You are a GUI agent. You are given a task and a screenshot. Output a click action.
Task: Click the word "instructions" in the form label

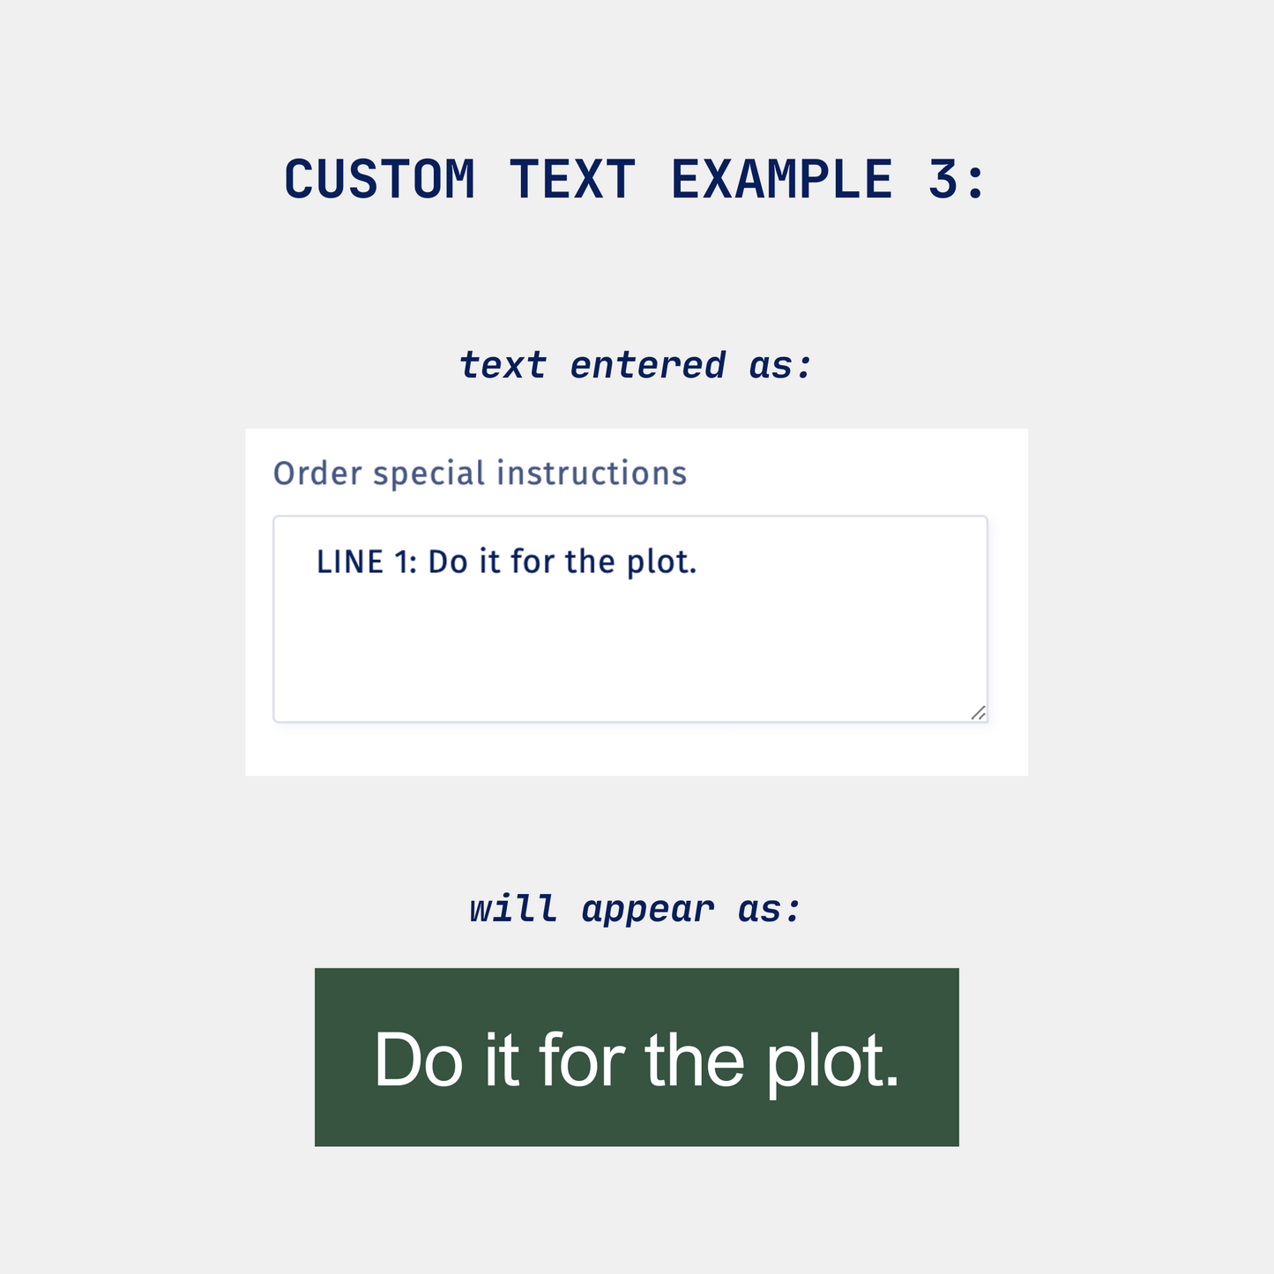[592, 473]
